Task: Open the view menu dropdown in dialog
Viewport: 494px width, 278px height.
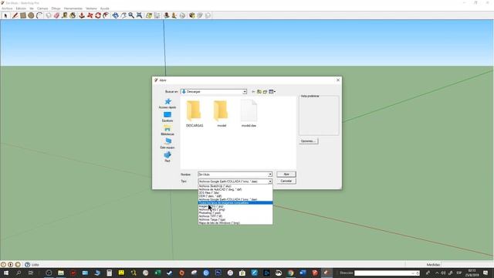Action: 272,92
